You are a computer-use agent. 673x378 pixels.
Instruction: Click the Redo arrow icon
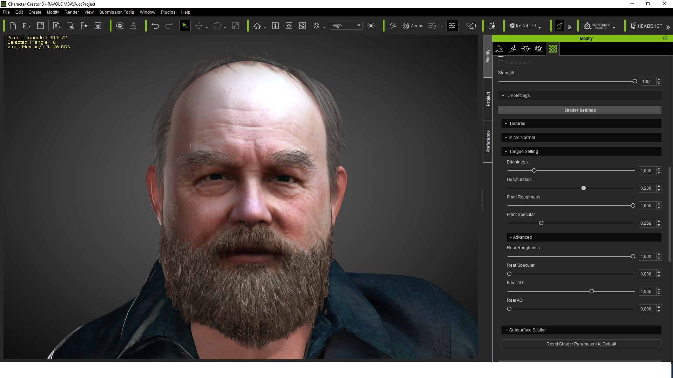click(x=169, y=26)
